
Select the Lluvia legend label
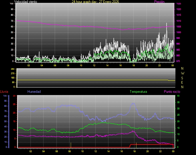(4, 92)
